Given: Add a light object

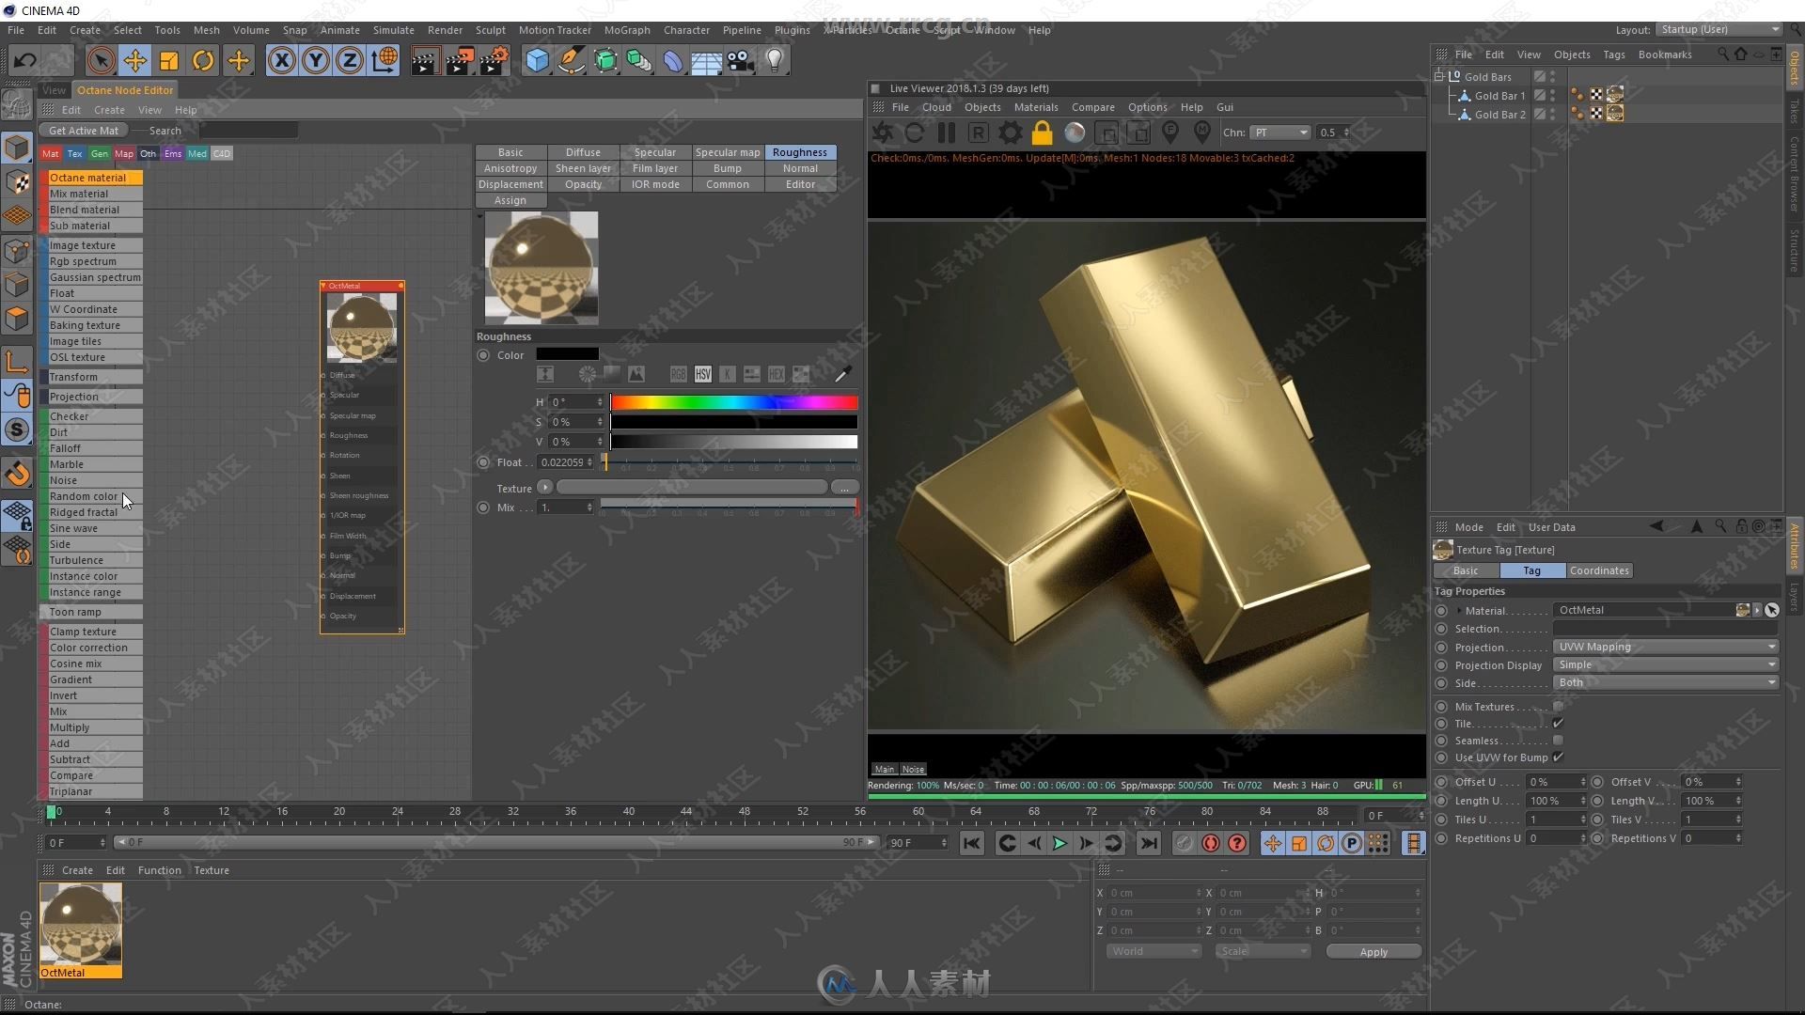Looking at the screenshot, I should pos(774,61).
